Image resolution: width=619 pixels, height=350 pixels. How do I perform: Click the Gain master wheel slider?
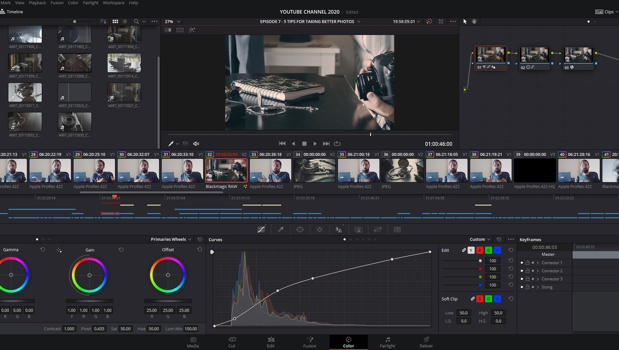[x=89, y=301]
